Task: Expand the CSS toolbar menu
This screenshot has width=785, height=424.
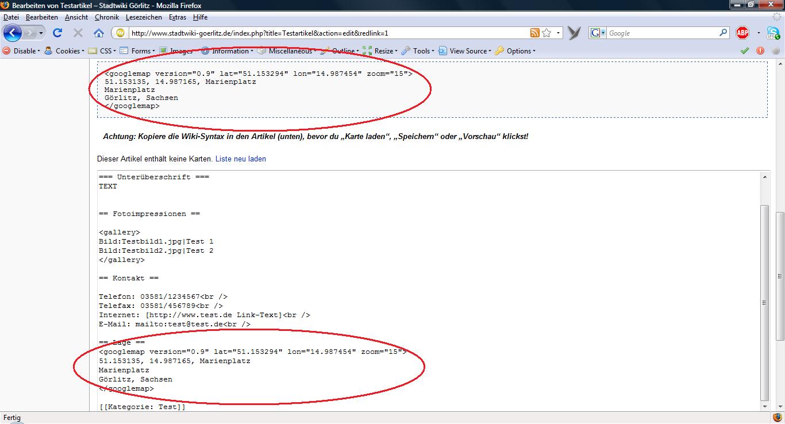Action: [101, 51]
